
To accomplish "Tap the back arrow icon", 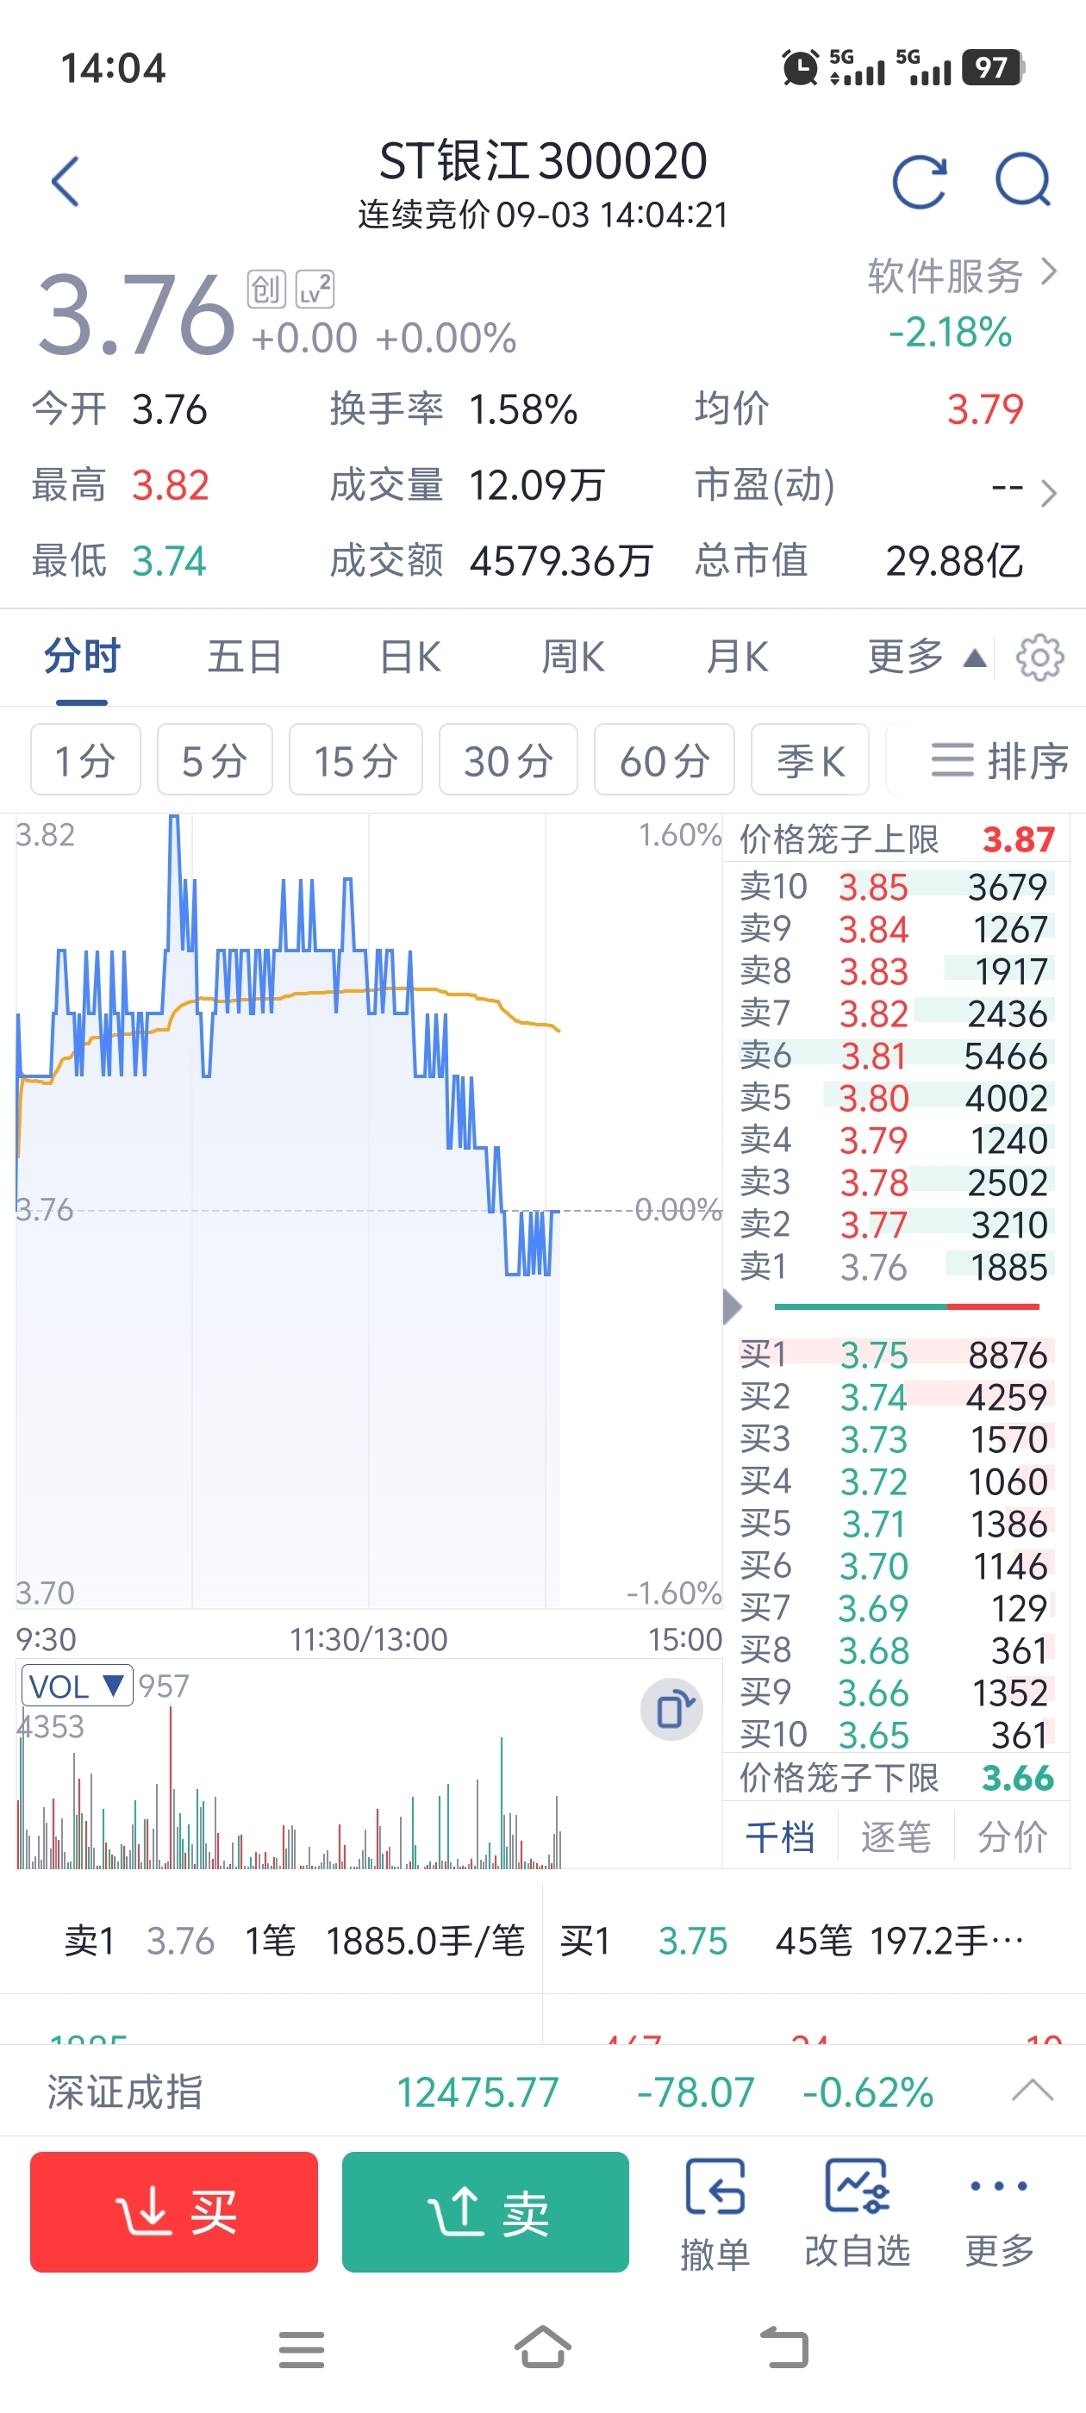I will [66, 181].
